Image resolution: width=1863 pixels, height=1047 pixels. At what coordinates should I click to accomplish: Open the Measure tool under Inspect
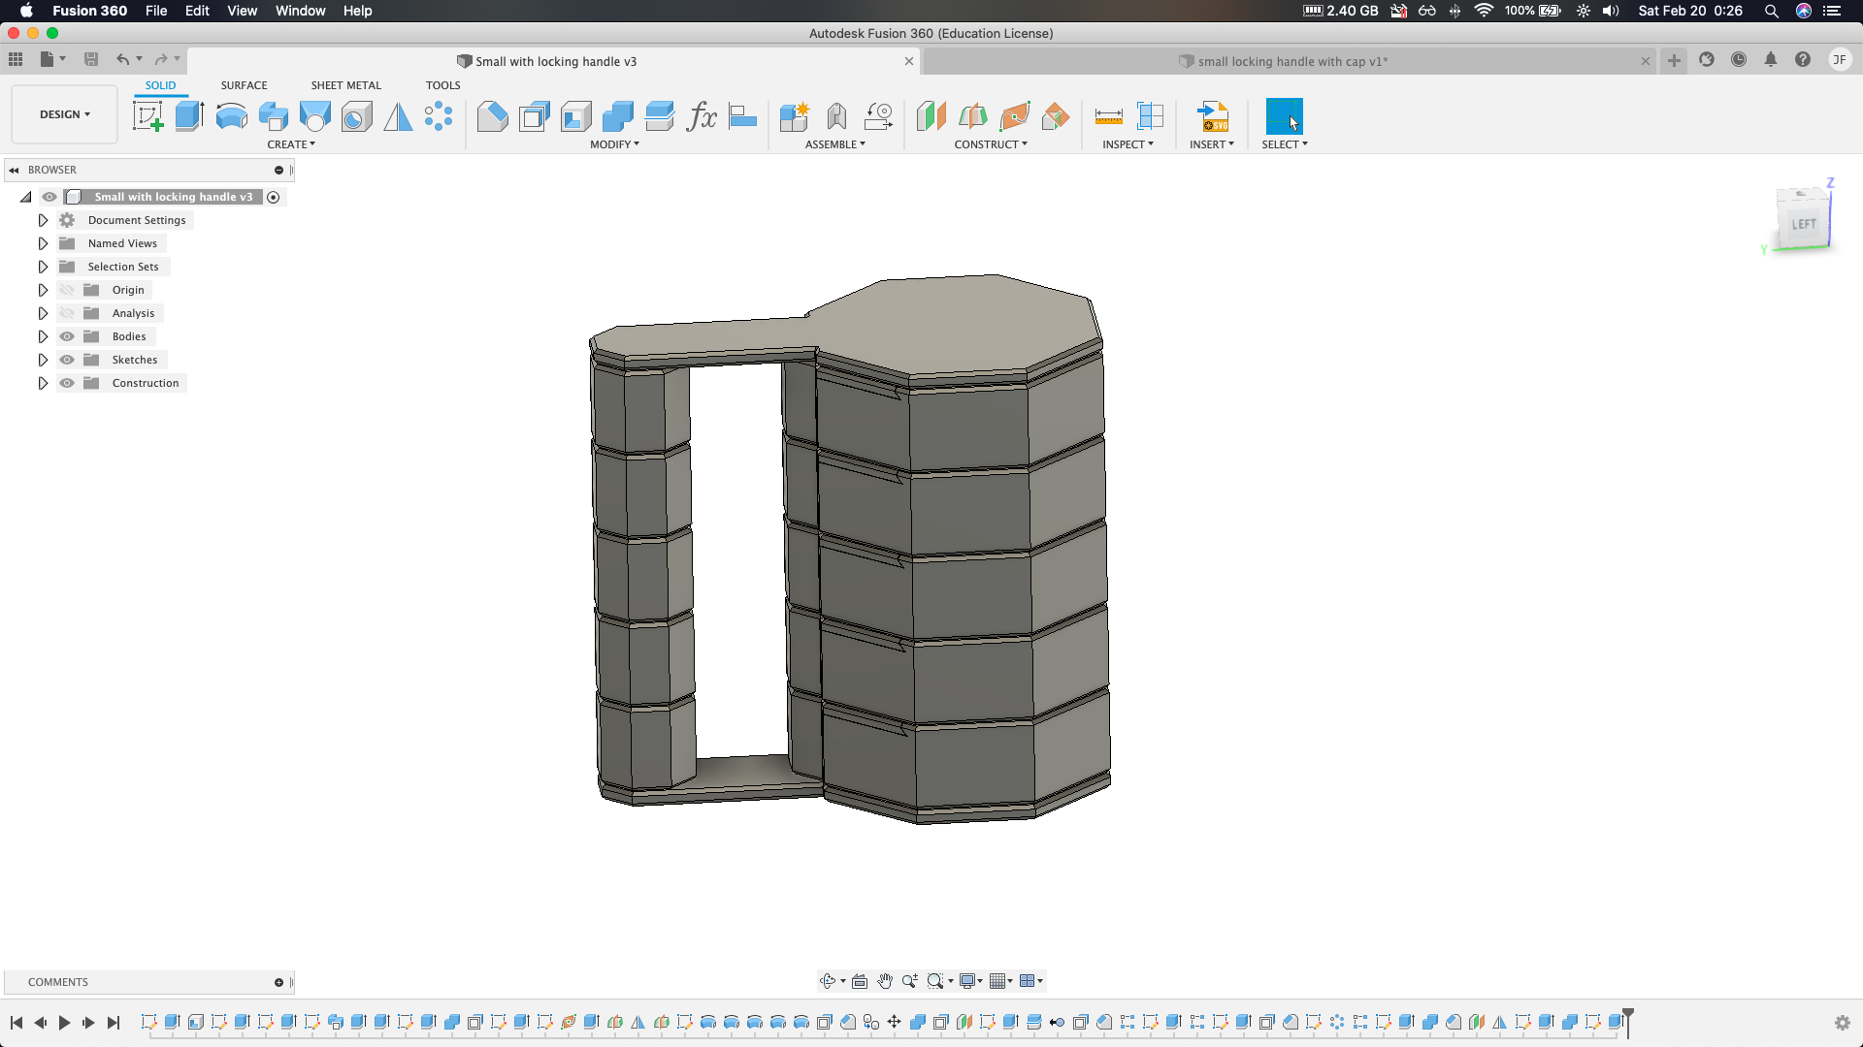[1108, 116]
